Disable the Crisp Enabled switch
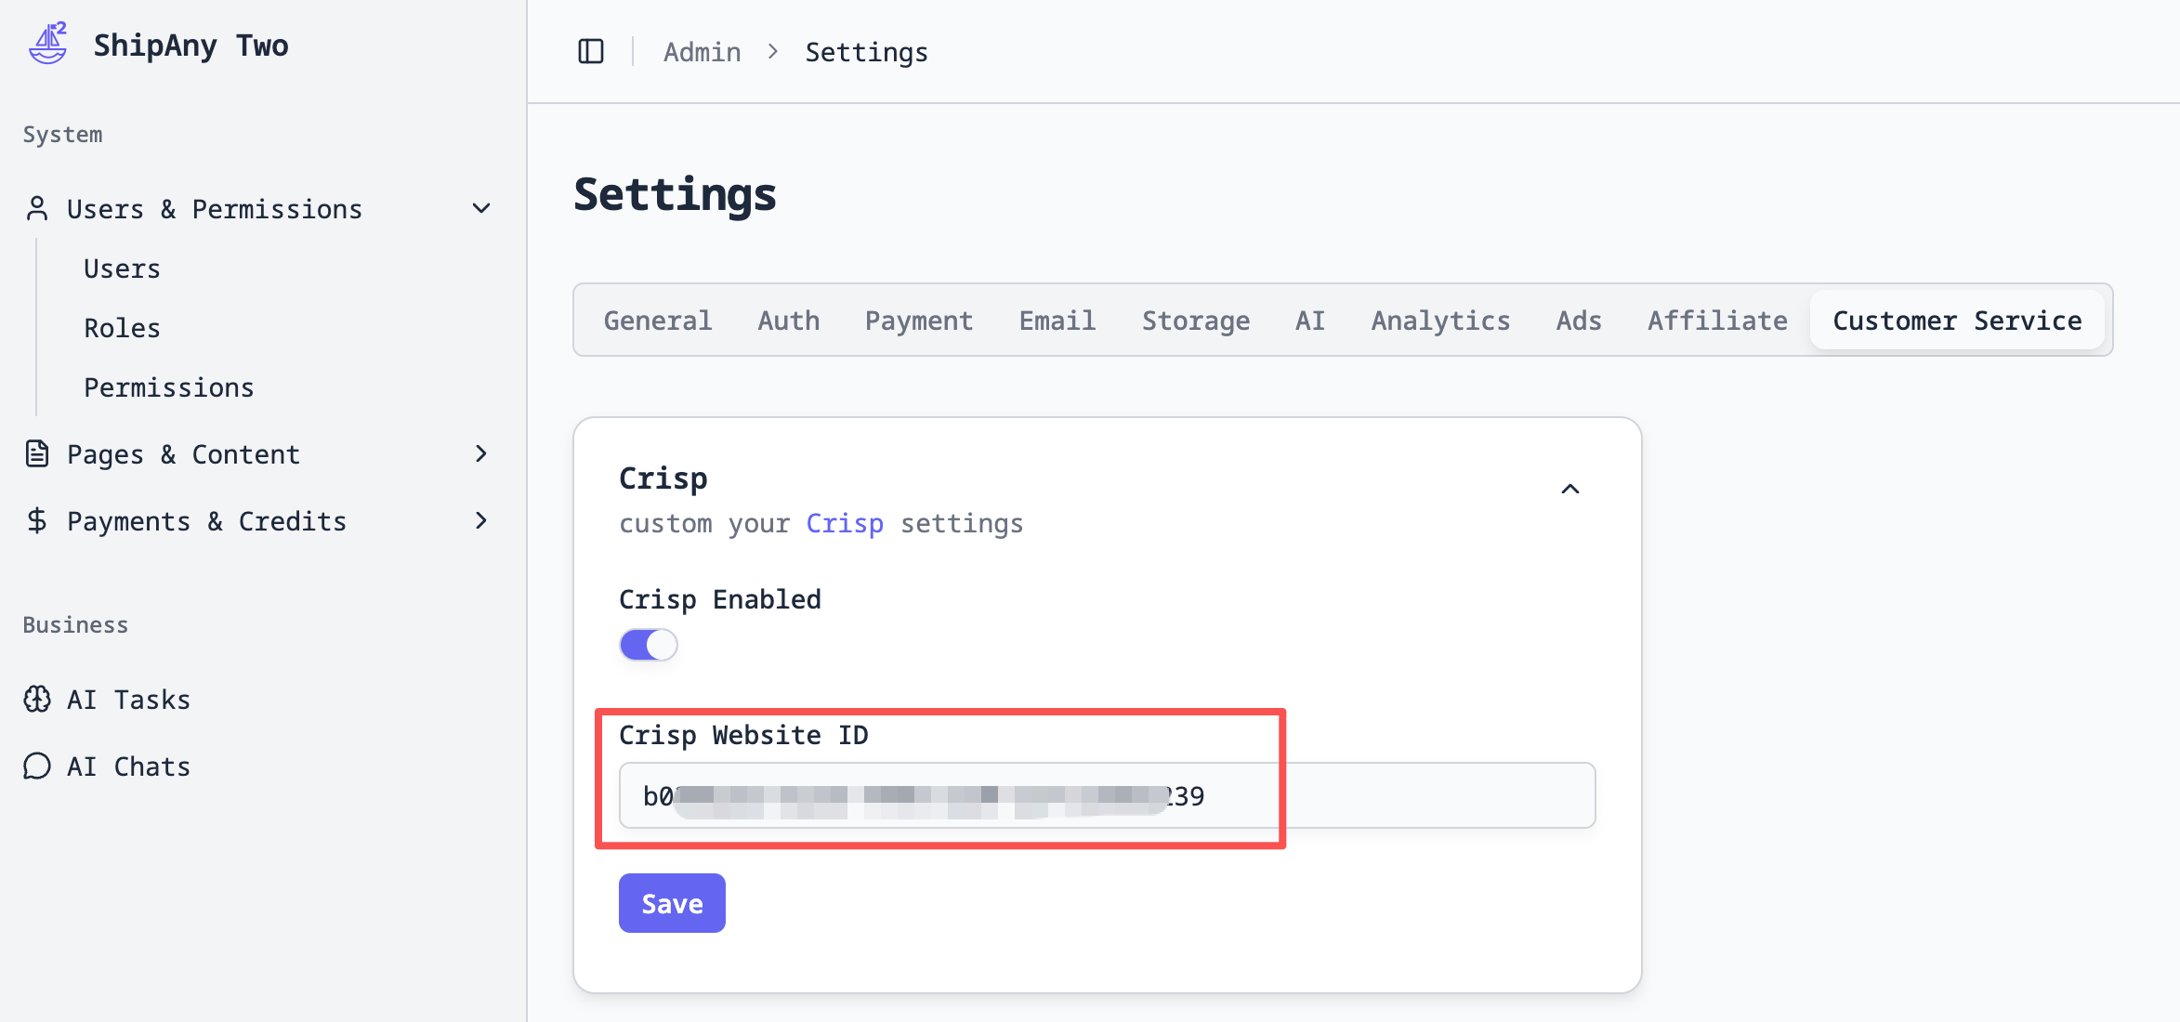2180x1022 pixels. click(649, 645)
